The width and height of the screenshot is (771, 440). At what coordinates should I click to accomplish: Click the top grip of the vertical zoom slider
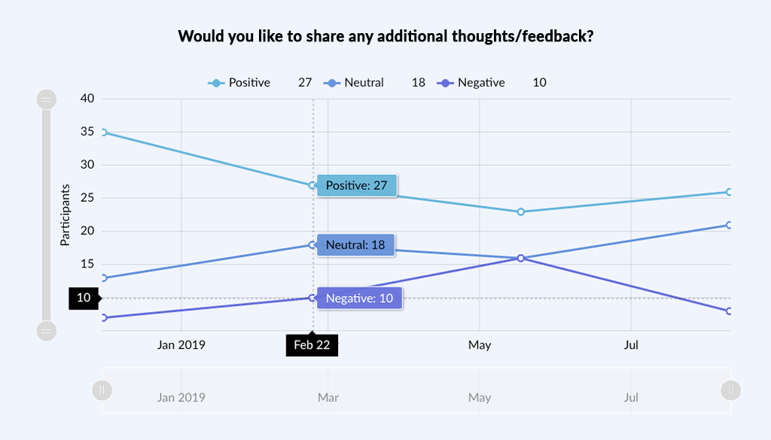click(47, 99)
